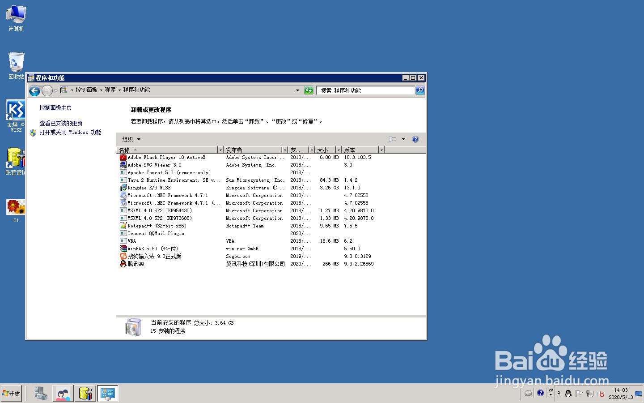The height and width of the screenshot is (403, 644).
Task: Open the view options dropdown arrow
Action: (x=403, y=139)
